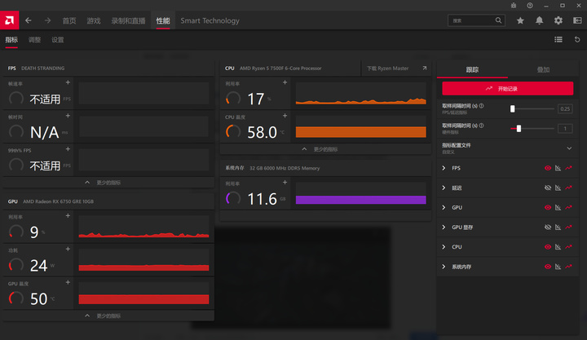Expand the 系统内存 tracking row chevron
587x340 pixels.
(x=444, y=267)
